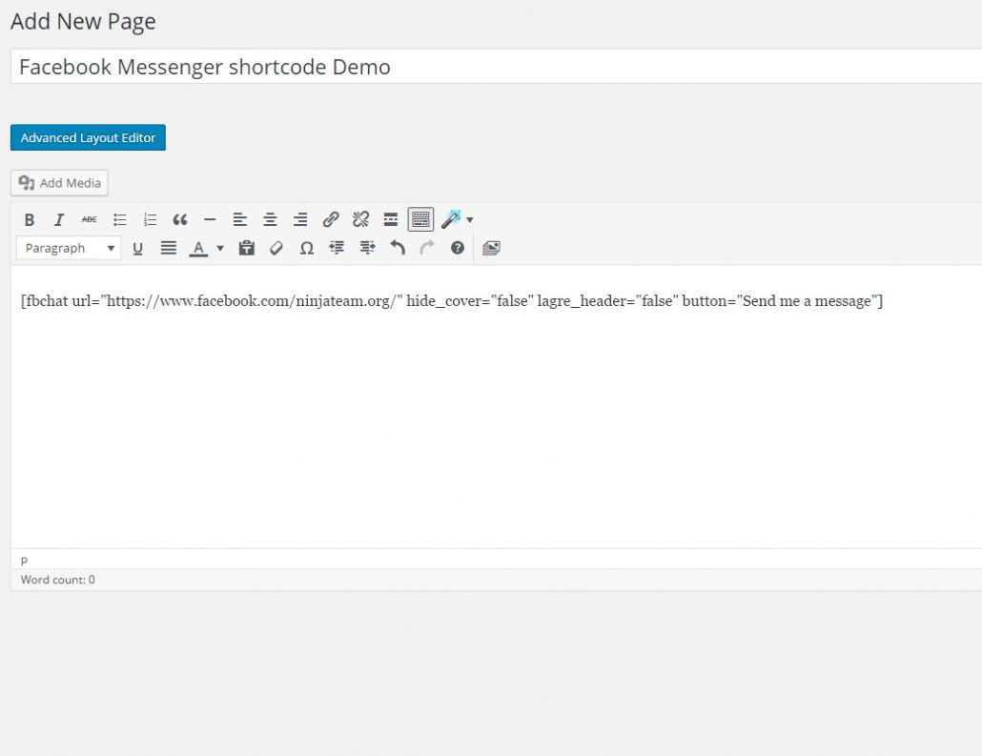Focus the page title field
982x756 pixels.
pos(496,67)
